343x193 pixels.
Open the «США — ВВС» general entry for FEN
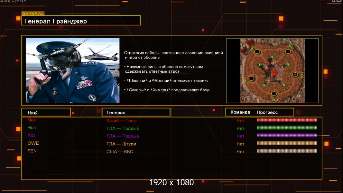tap(120, 152)
